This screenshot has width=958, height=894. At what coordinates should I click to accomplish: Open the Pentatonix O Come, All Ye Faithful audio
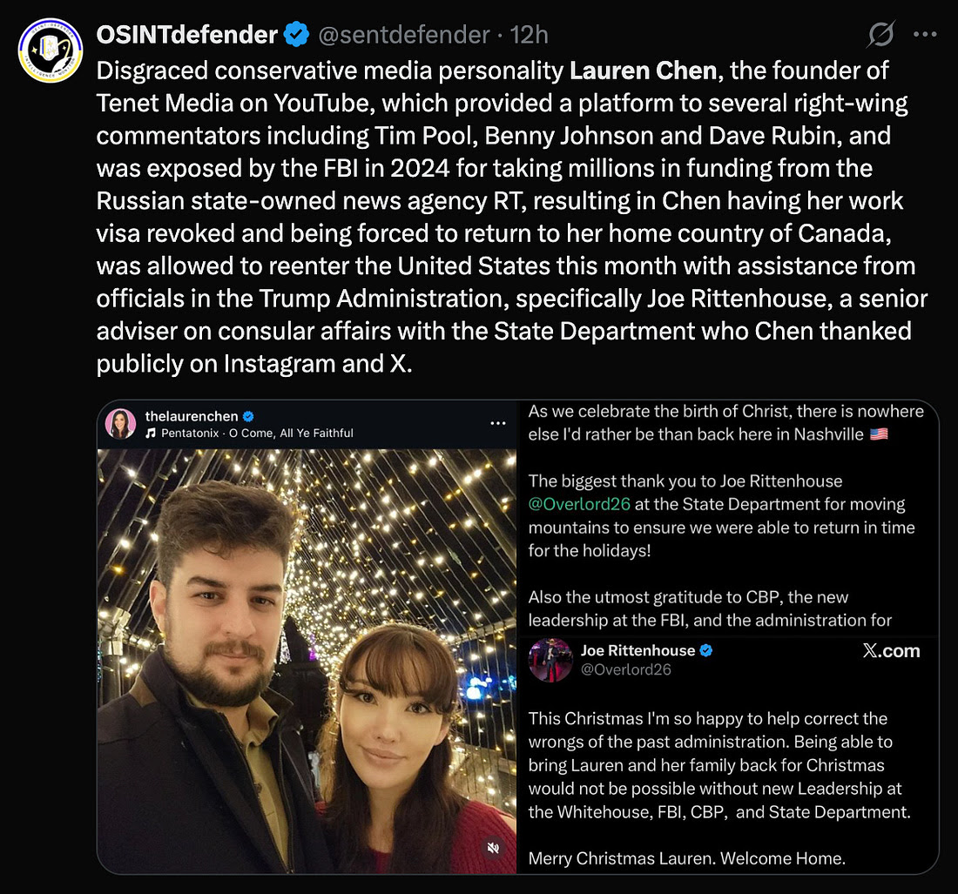click(x=257, y=433)
